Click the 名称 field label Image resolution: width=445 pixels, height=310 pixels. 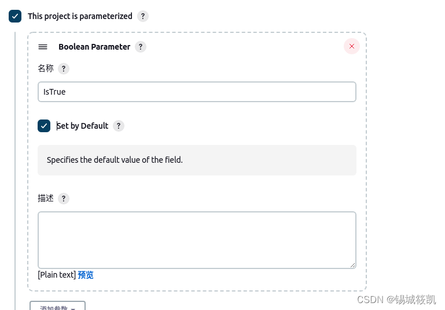tap(46, 69)
